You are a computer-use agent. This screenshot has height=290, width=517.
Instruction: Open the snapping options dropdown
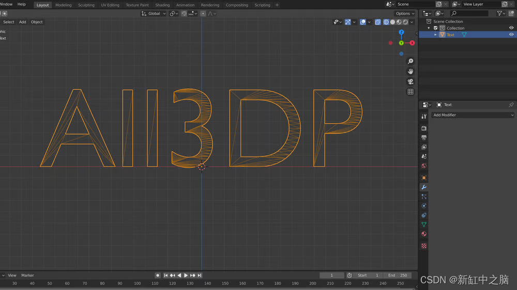click(193, 13)
